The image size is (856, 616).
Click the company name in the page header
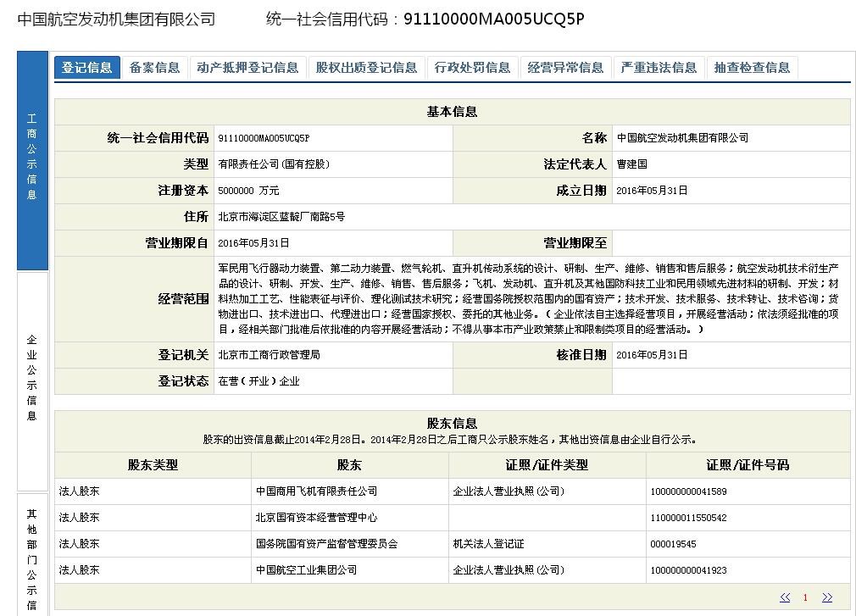click(116, 19)
